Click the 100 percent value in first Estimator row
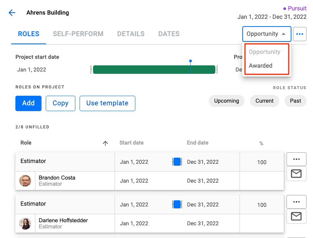 262,162
